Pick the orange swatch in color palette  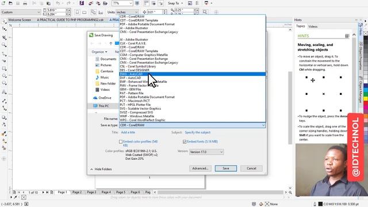coord(366,116)
